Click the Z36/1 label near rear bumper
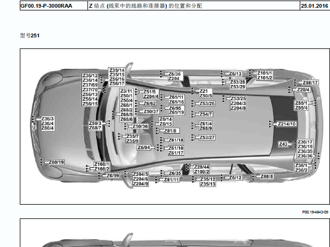 pos(301,166)
